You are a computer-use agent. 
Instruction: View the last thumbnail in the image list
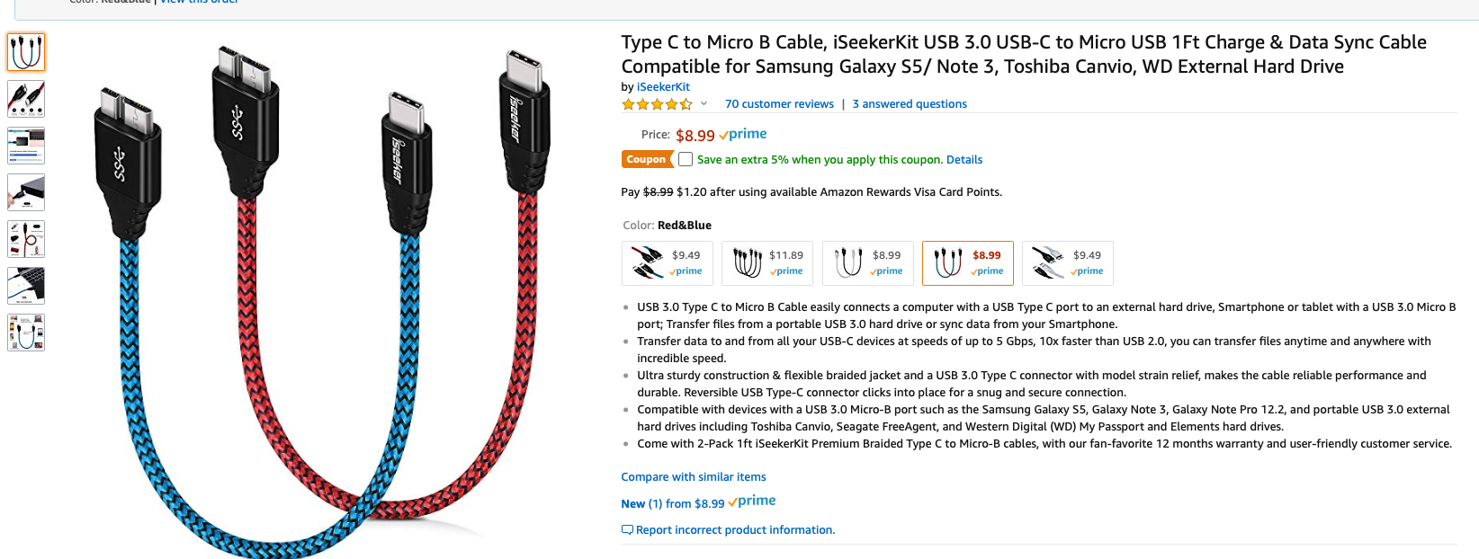pos(26,333)
